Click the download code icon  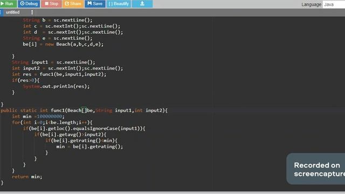pos(142,4)
